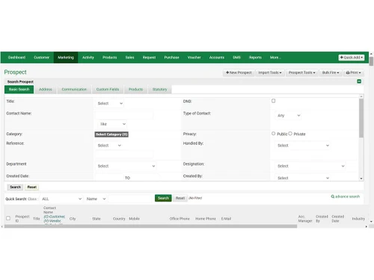Image resolution: width=374 pixels, height=280 pixels.
Task: Open the Created By dropdown
Action: tap(303, 178)
